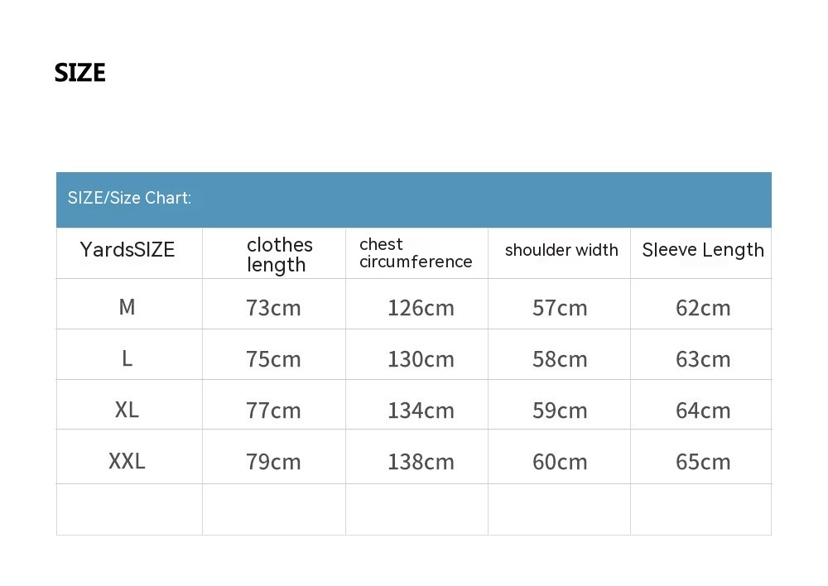Viewport: 828px width, 586px height.
Task: Click the shoulder width column header
Action: 561,250
